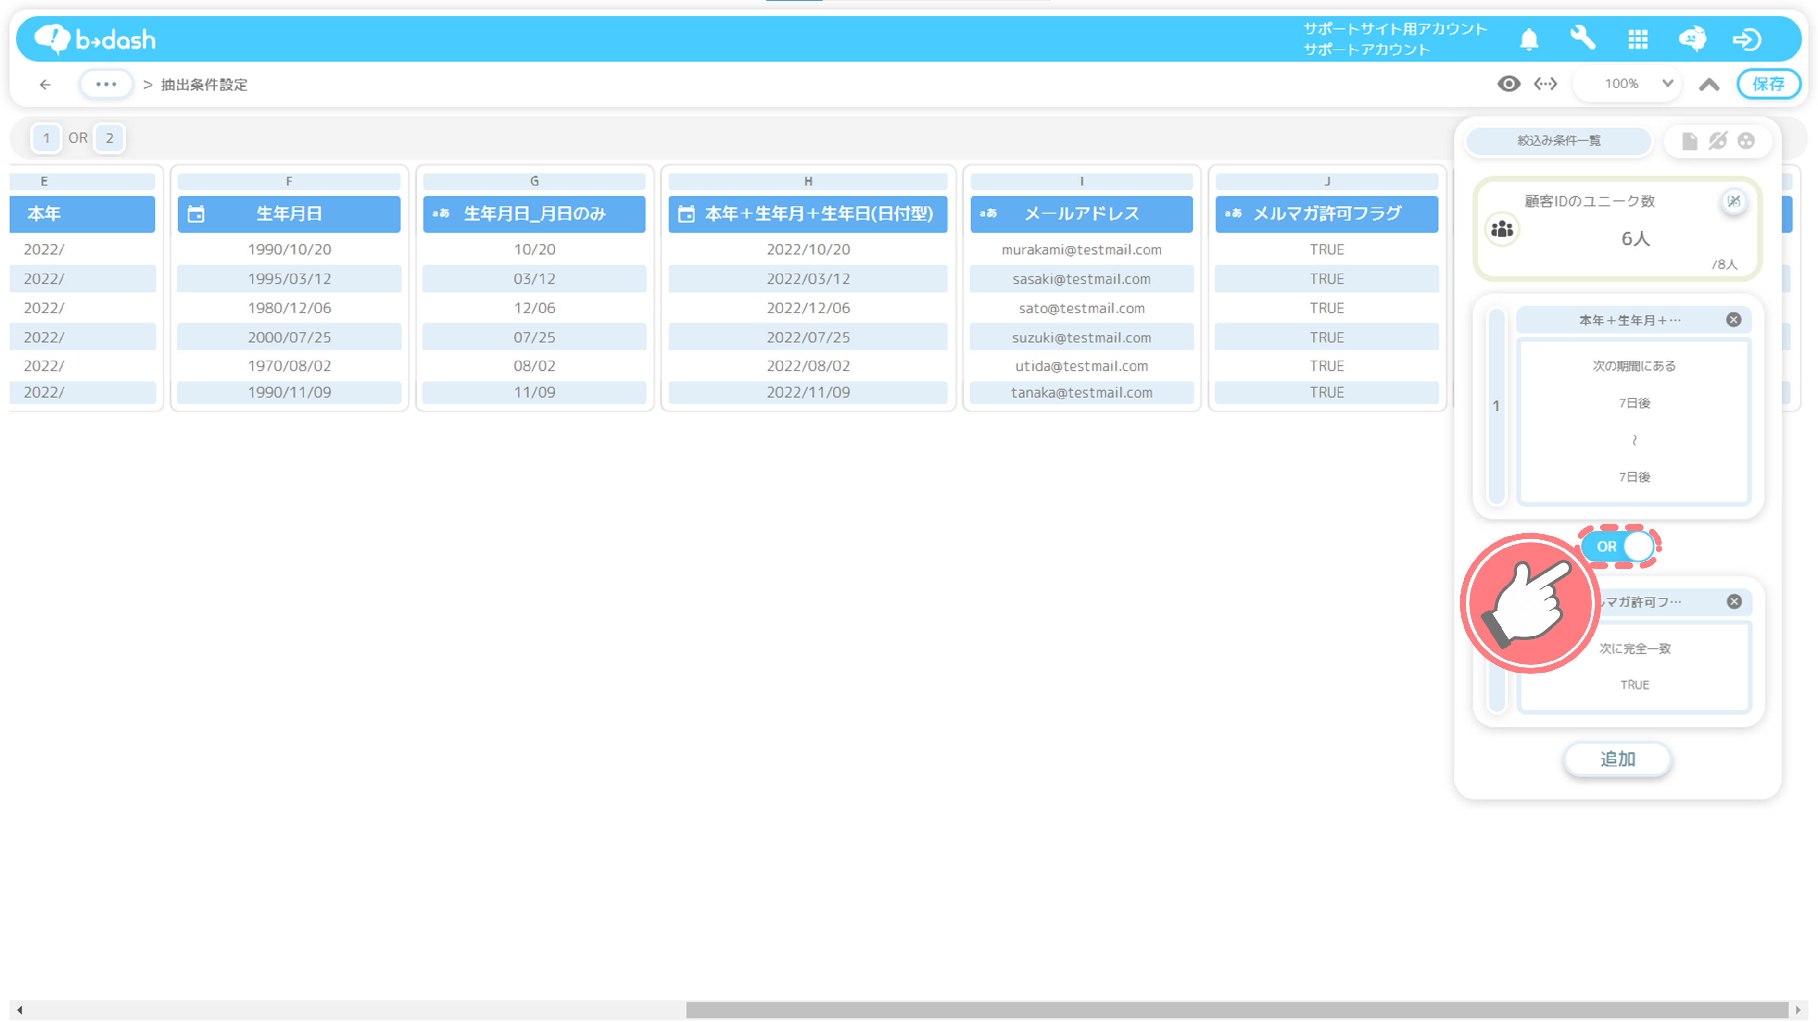
Task: Click the logout arrow icon
Action: tap(1747, 39)
